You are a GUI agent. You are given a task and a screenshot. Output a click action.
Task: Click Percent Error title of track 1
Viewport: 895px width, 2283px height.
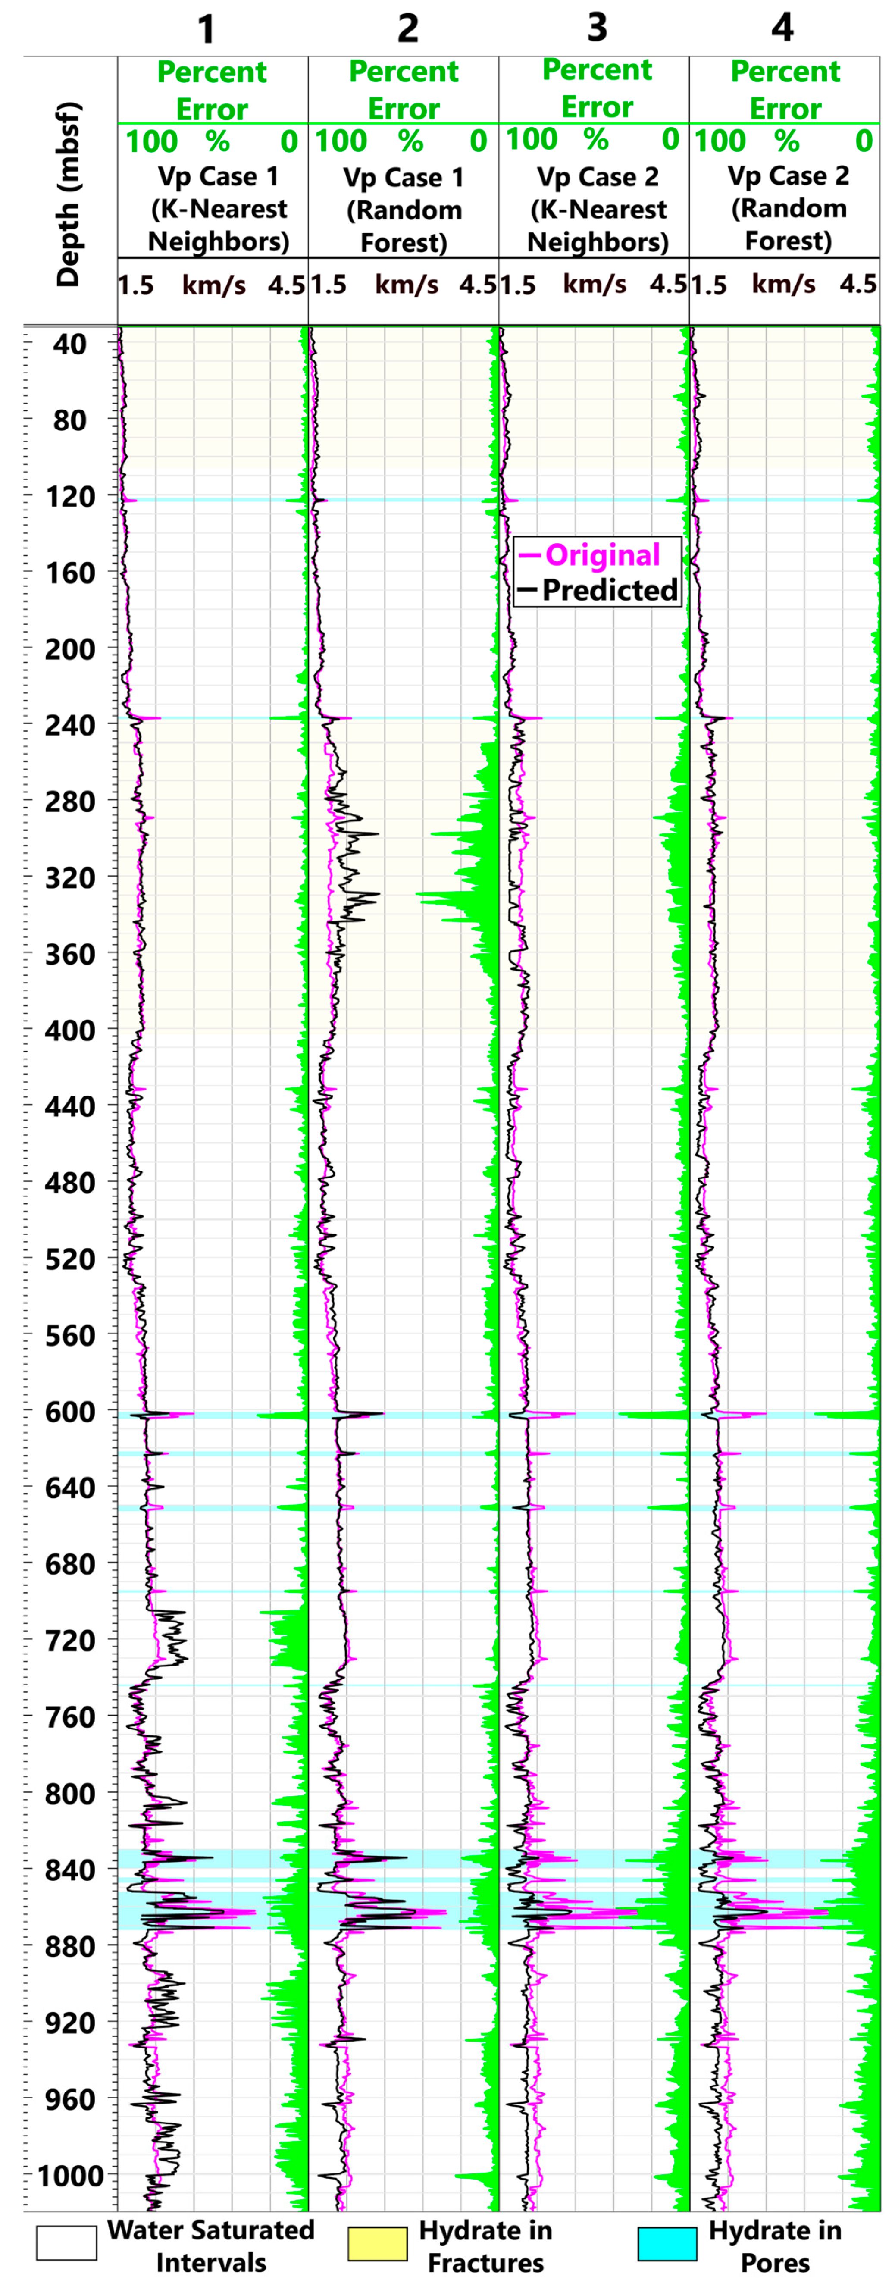coord(212,91)
